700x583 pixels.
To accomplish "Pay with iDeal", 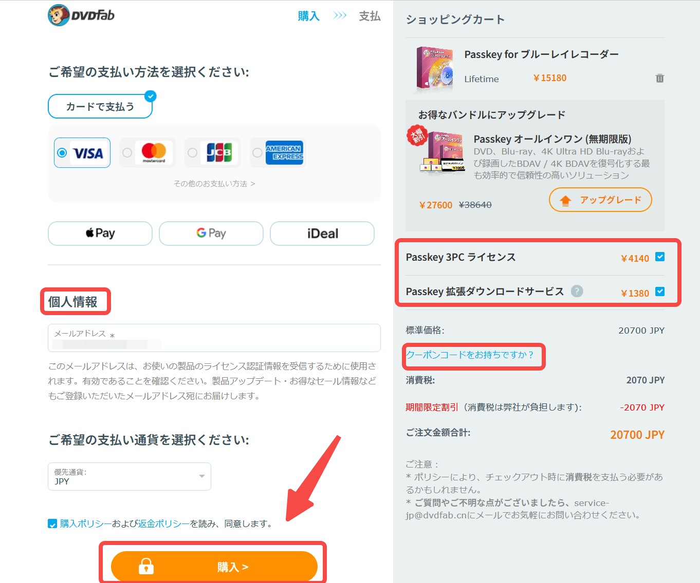I will (x=322, y=234).
